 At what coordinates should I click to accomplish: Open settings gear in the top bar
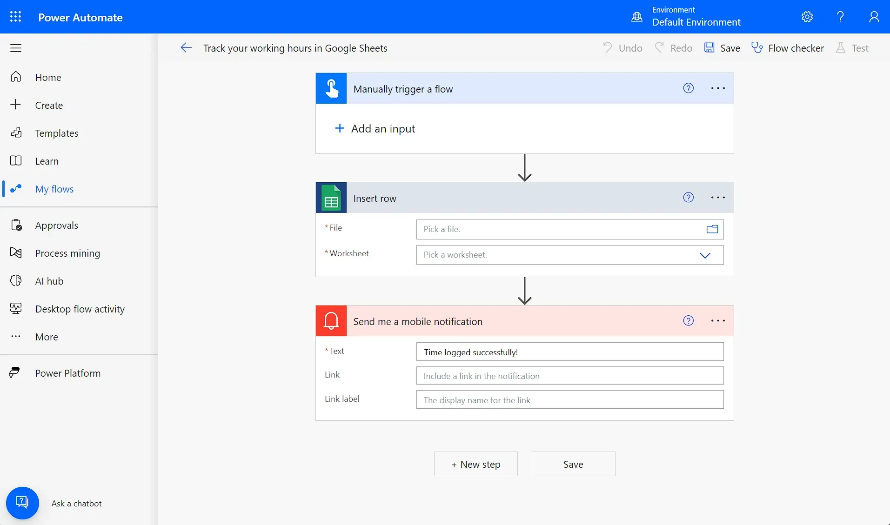[806, 16]
